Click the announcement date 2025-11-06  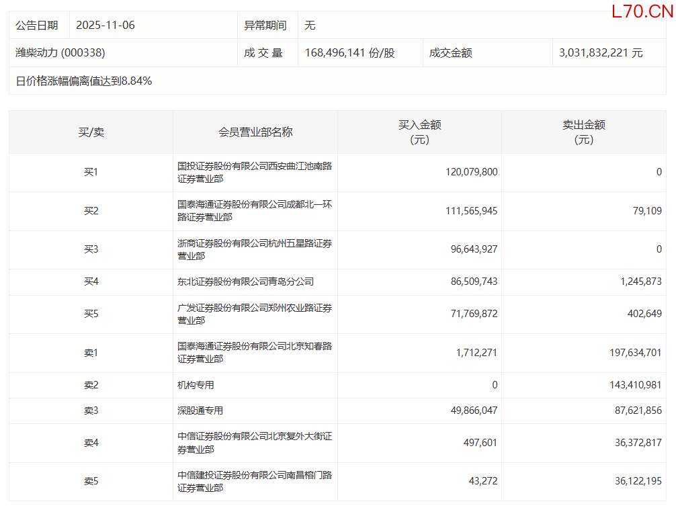[105, 26]
